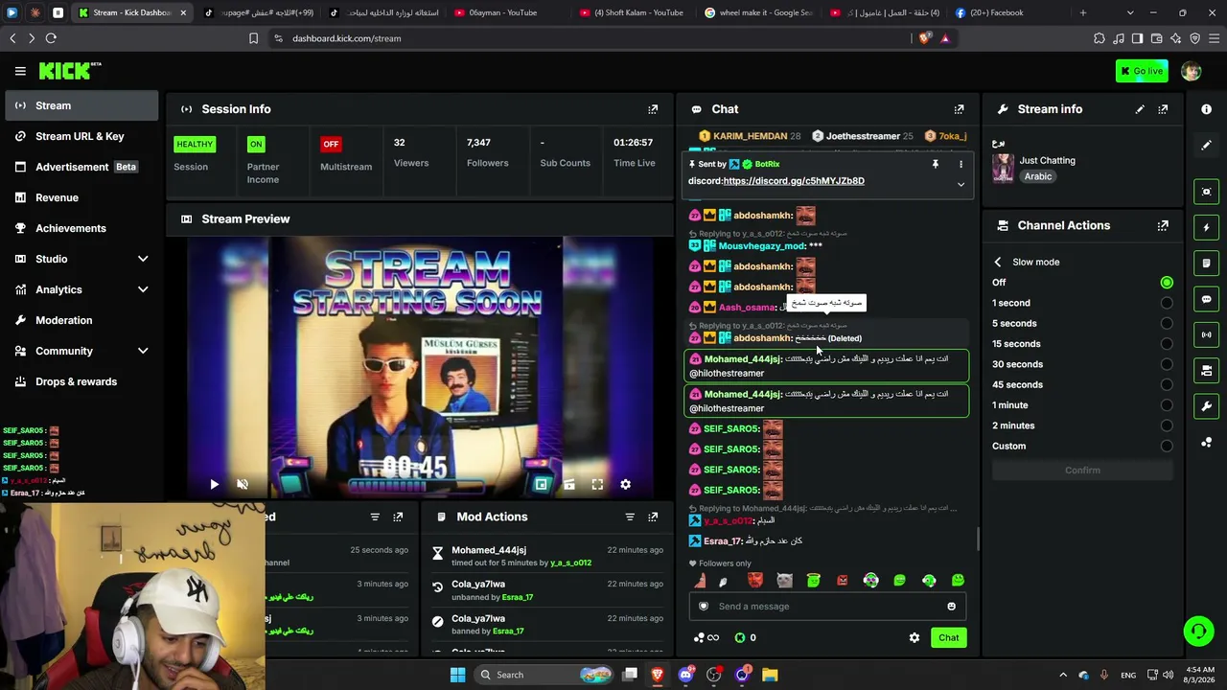Viewport: 1227px width, 690px height.
Task: Open File Explorer from taskbar
Action: pos(770,675)
